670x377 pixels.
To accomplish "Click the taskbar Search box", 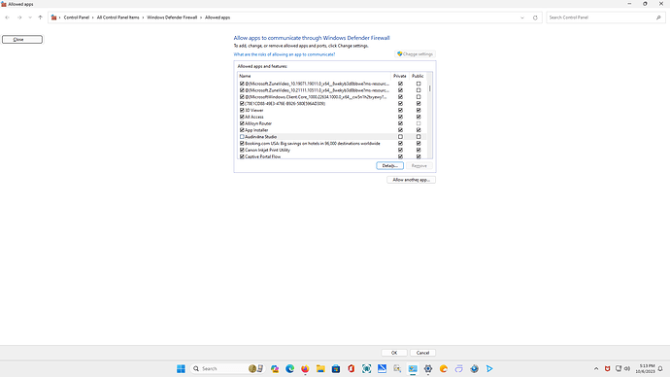I will pyautogui.click(x=227, y=368).
